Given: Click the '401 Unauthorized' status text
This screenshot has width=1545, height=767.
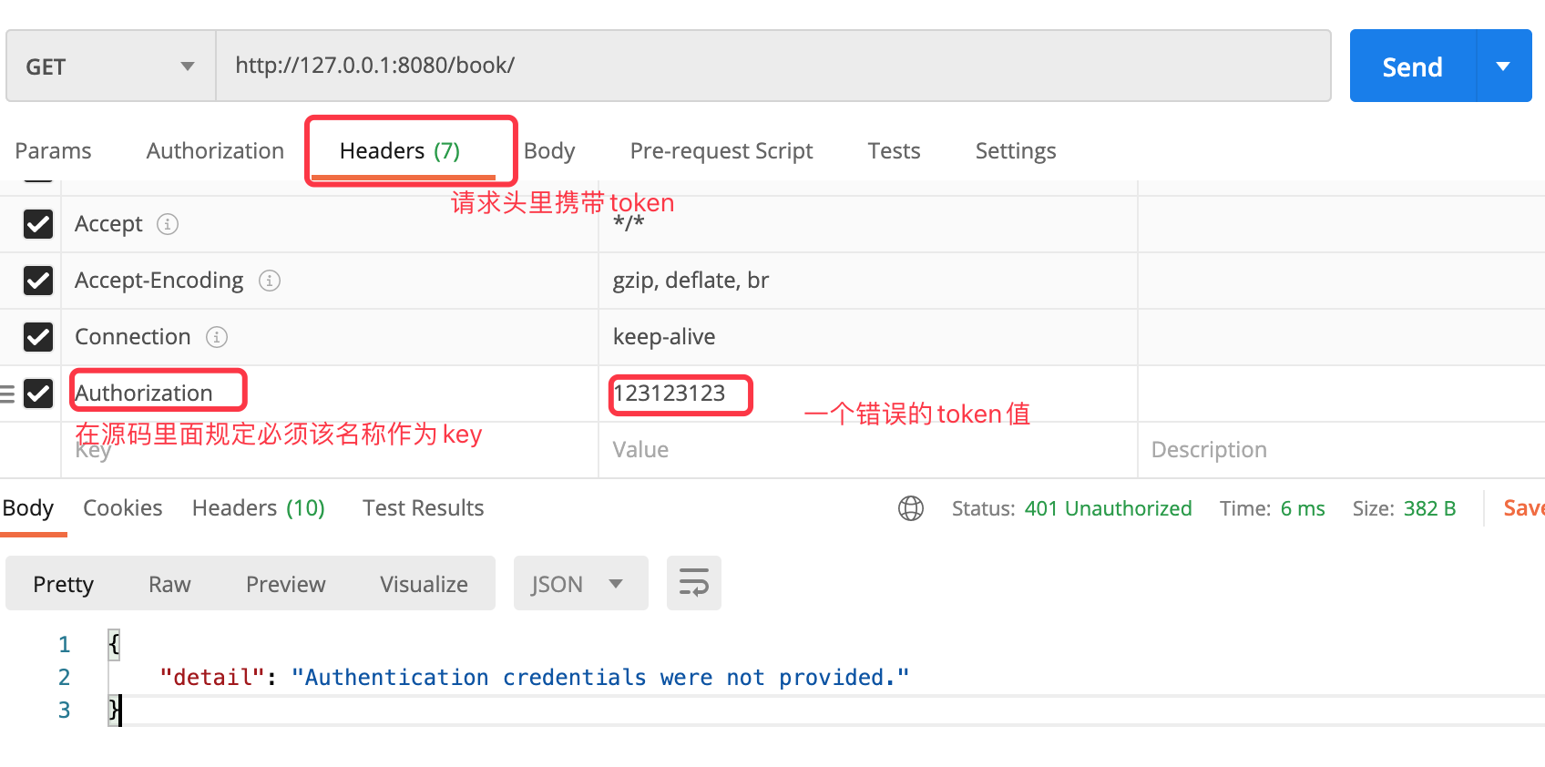Looking at the screenshot, I should [1108, 508].
